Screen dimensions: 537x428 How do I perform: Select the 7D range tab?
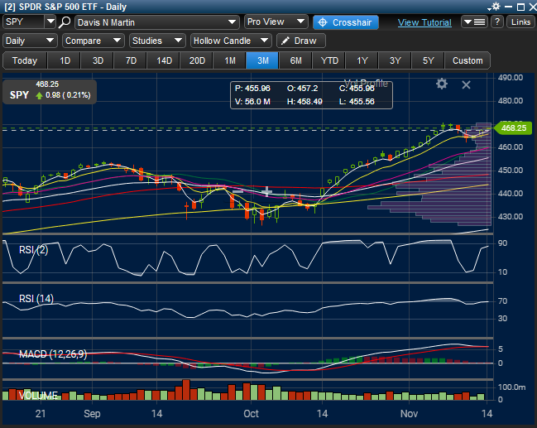pyautogui.click(x=131, y=60)
